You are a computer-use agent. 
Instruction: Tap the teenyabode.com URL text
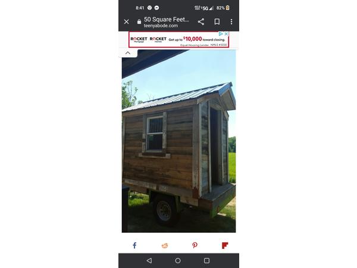161,26
